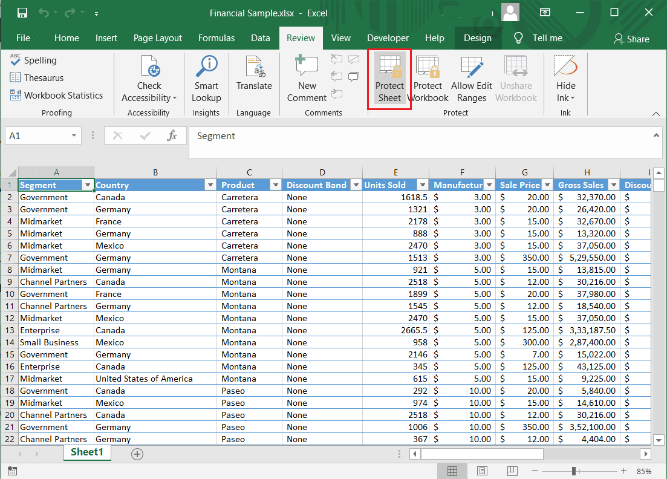Insert a New Comment
This screenshot has height=479, width=667.
coord(307,80)
